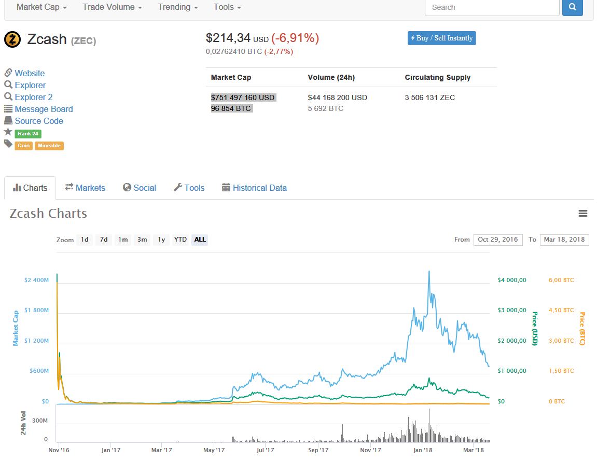
Task: Click the Message Board list icon
Action: click(x=8, y=109)
